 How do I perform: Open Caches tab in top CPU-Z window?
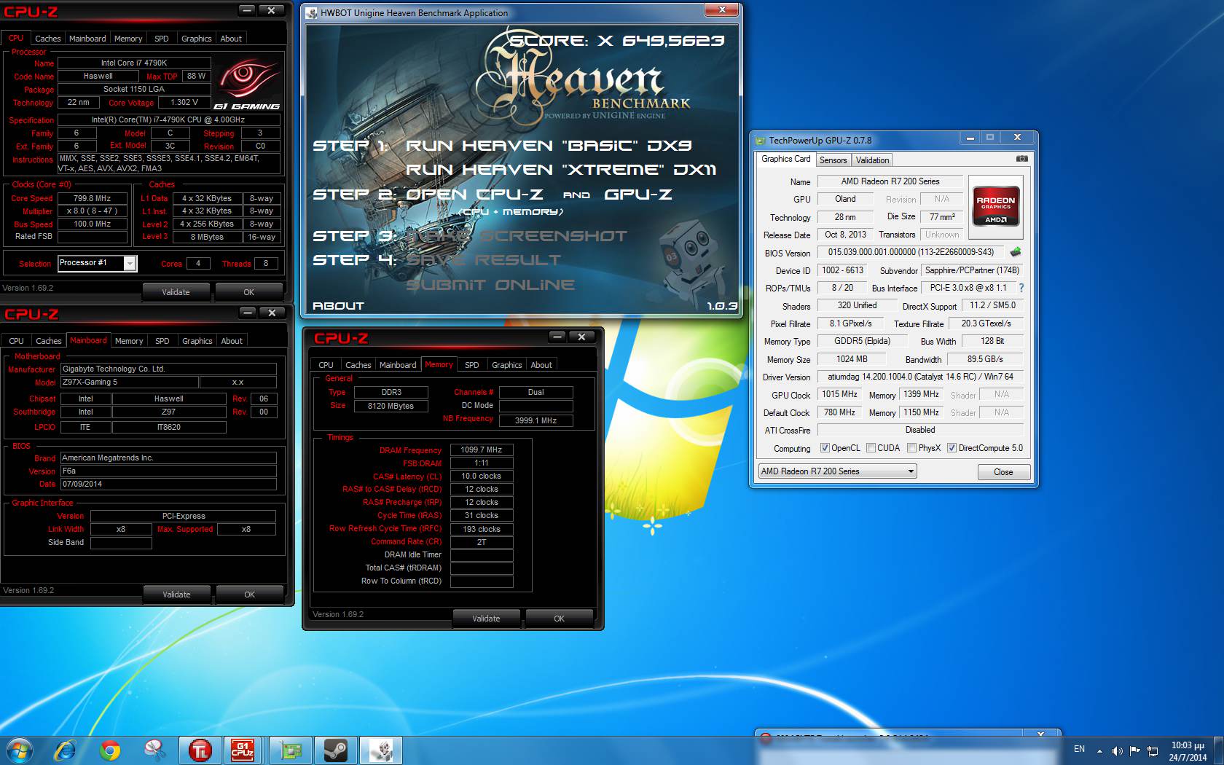(x=47, y=39)
